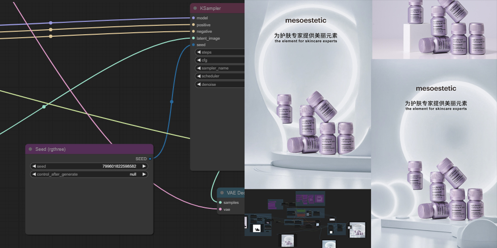Click the mesoestetic brand text on right poster
Viewport: 497px width, 248px height.
436,89
